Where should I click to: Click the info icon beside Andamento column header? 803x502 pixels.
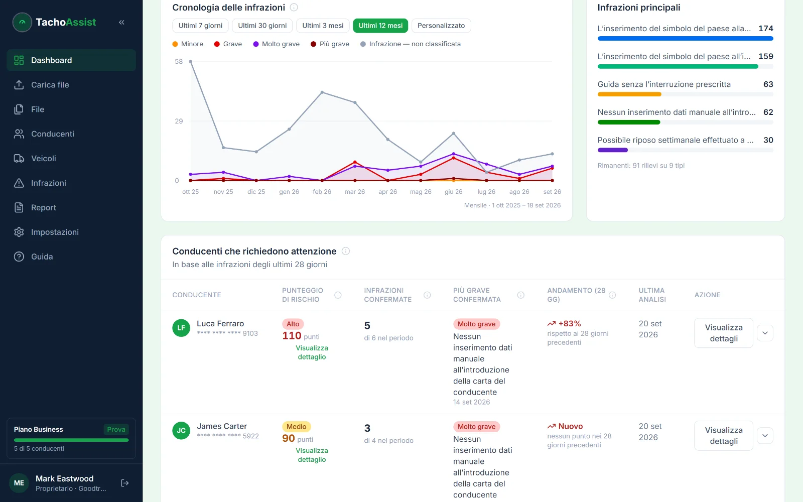(612, 295)
